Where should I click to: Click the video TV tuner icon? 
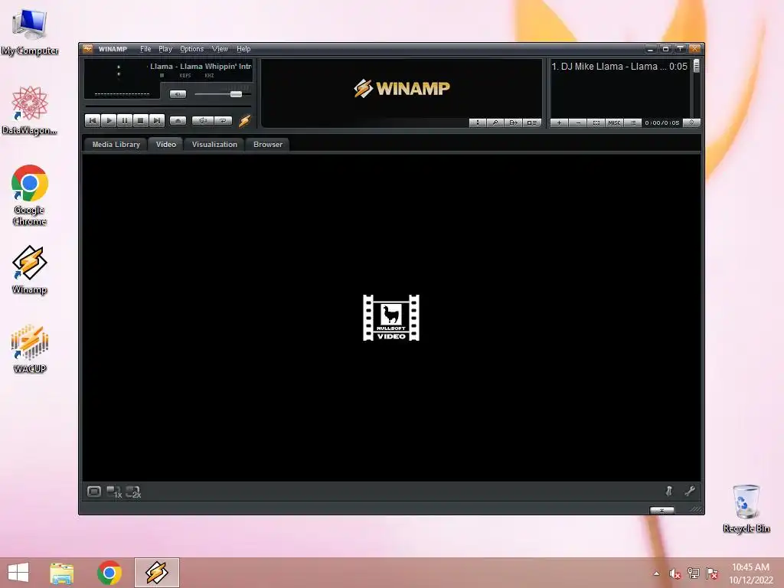pyautogui.click(x=669, y=491)
